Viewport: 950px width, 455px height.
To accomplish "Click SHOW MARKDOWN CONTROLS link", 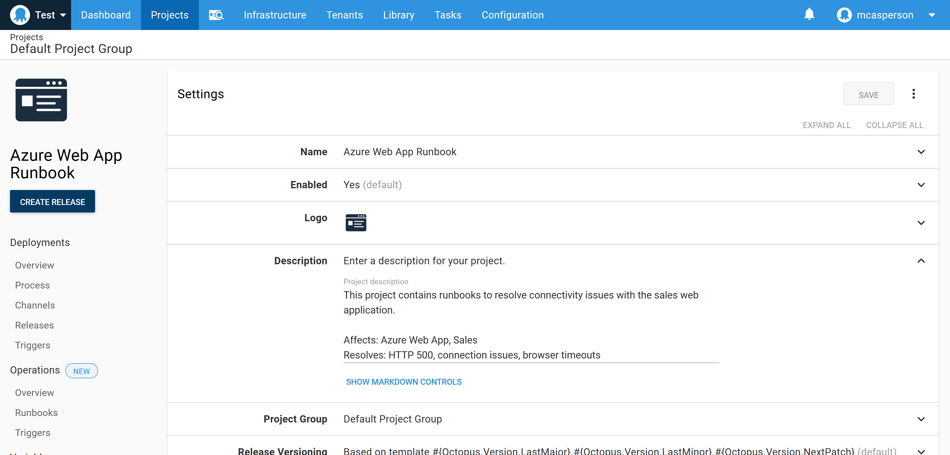I will point(404,382).
